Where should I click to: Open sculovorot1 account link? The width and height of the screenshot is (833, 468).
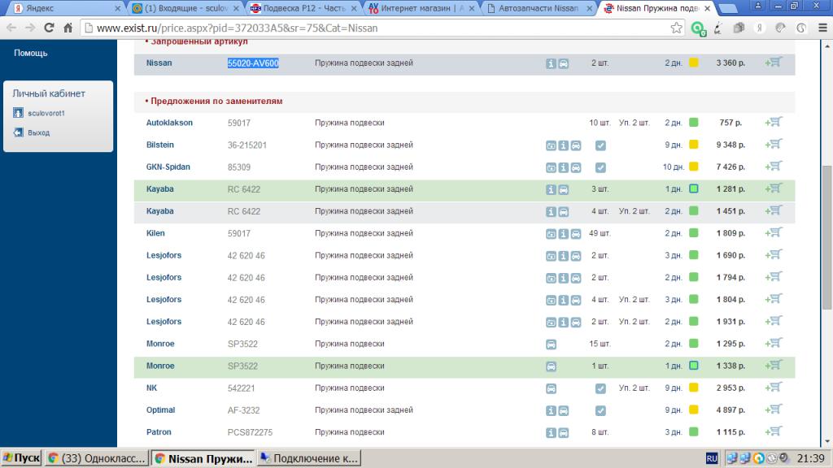pyautogui.click(x=46, y=113)
